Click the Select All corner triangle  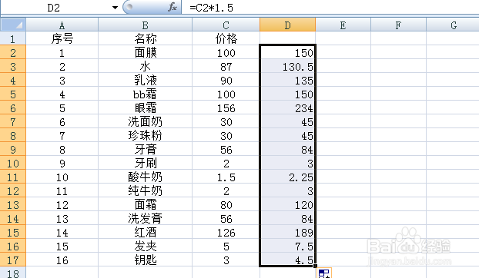(x=13, y=25)
